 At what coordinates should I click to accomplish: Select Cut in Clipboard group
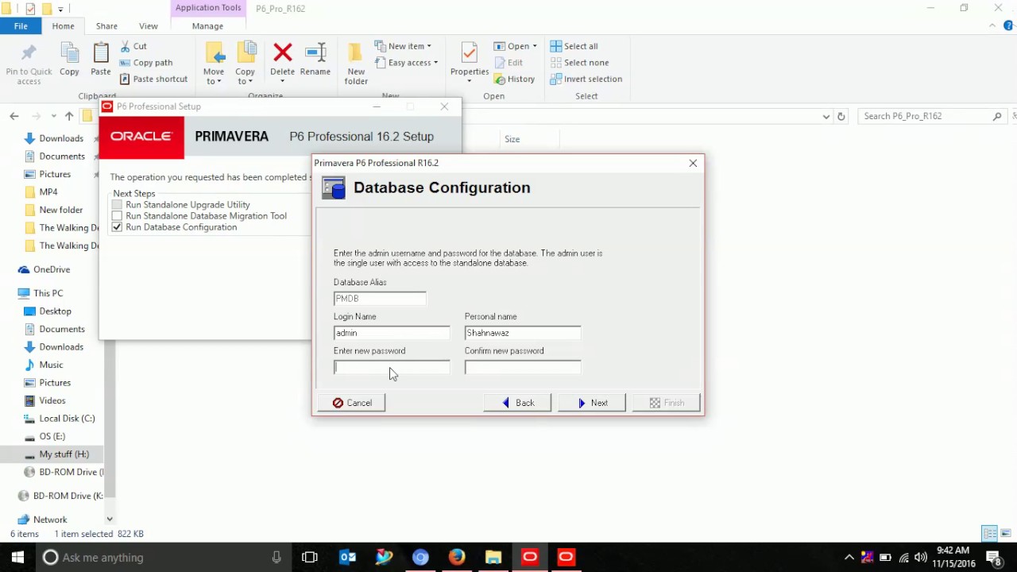(133, 46)
